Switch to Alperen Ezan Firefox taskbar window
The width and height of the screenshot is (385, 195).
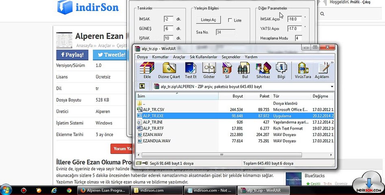pos(103,191)
